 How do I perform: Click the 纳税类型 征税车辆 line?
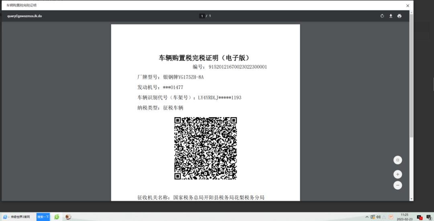pyautogui.click(x=160, y=108)
